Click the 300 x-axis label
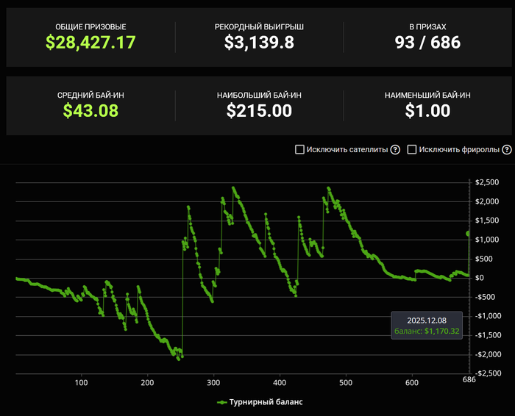Screen dimensions: 515x416 [x=213, y=383]
